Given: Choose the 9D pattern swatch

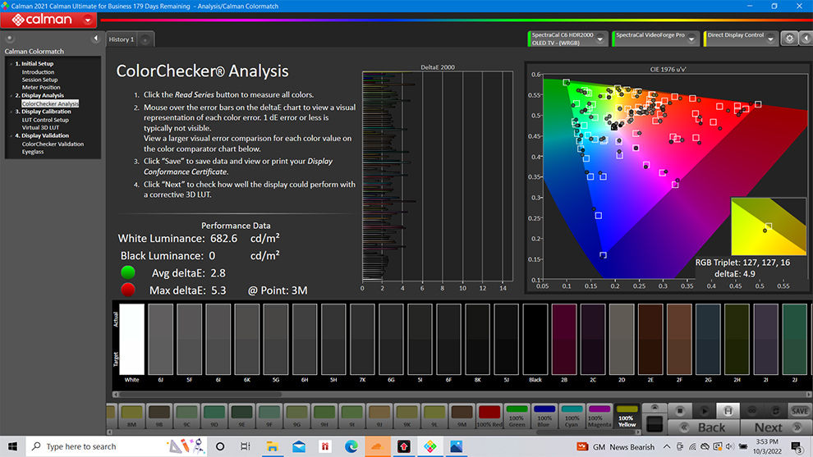Looking at the screenshot, I should coord(214,416).
